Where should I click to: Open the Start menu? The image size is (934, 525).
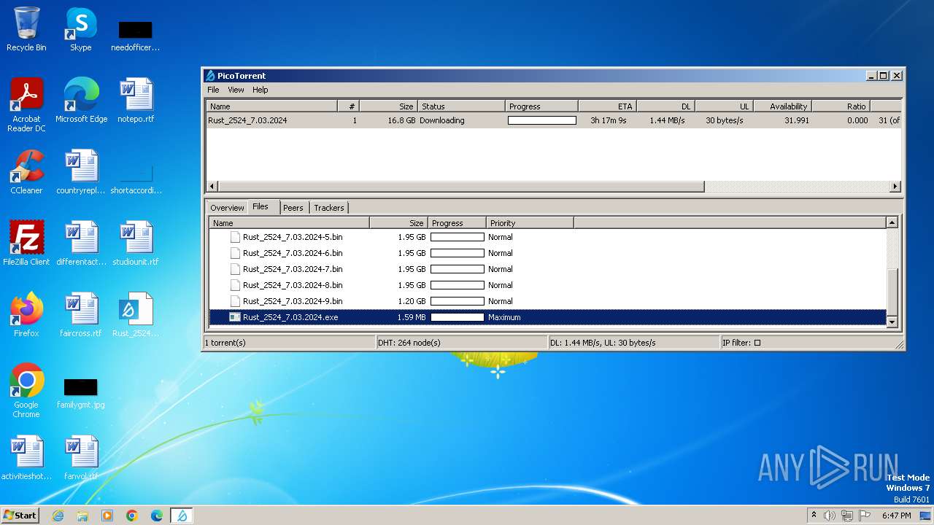point(20,516)
